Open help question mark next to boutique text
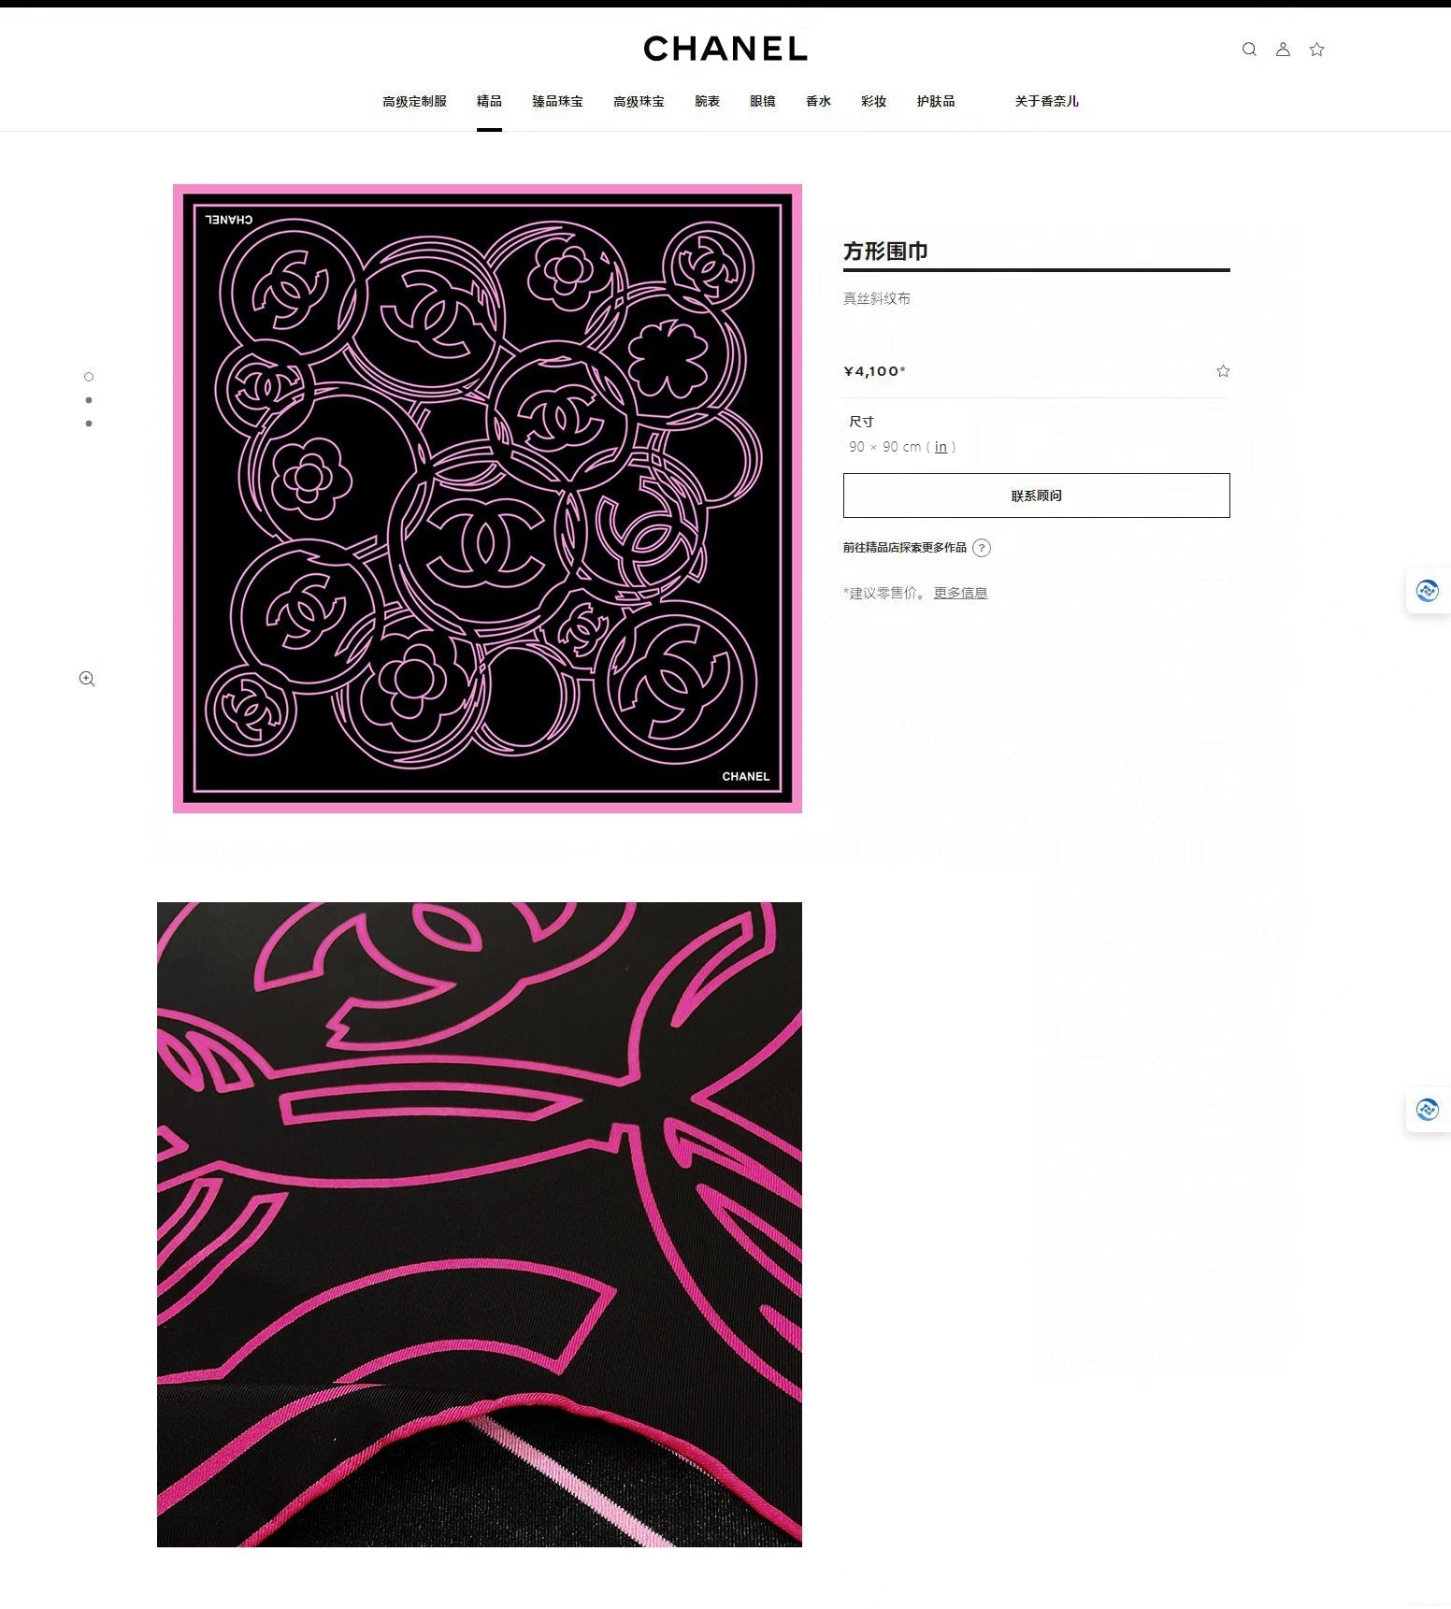The width and height of the screenshot is (1451, 1609). click(x=981, y=548)
